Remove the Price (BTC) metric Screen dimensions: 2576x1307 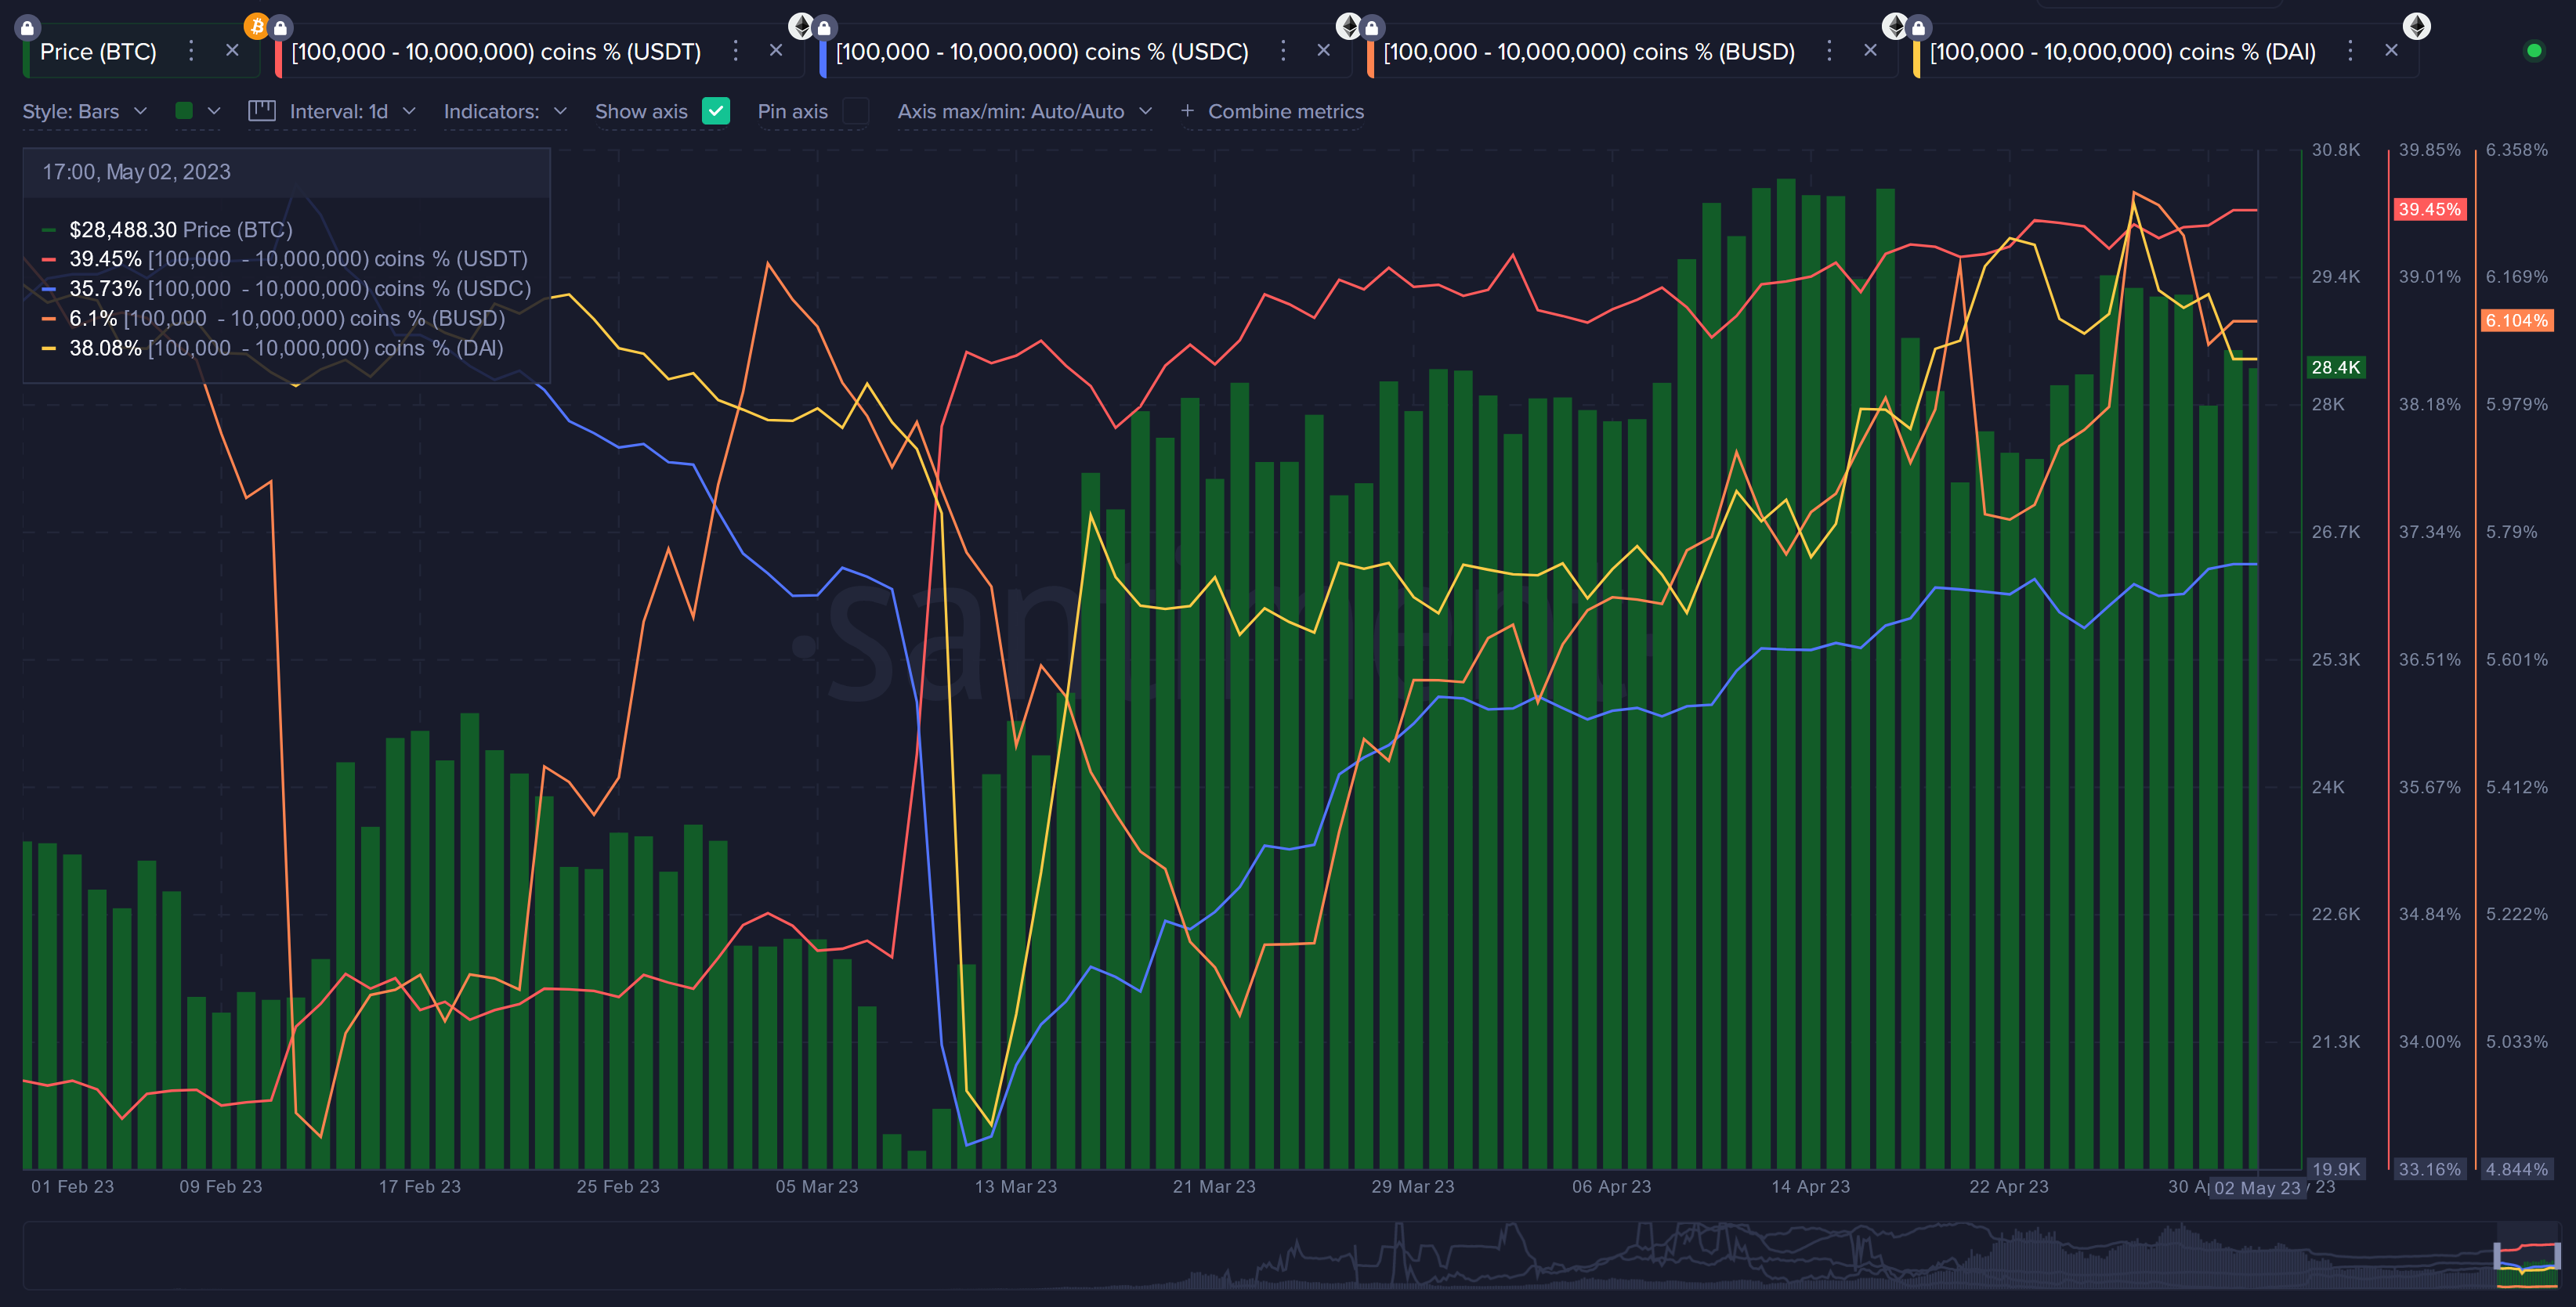click(x=232, y=50)
